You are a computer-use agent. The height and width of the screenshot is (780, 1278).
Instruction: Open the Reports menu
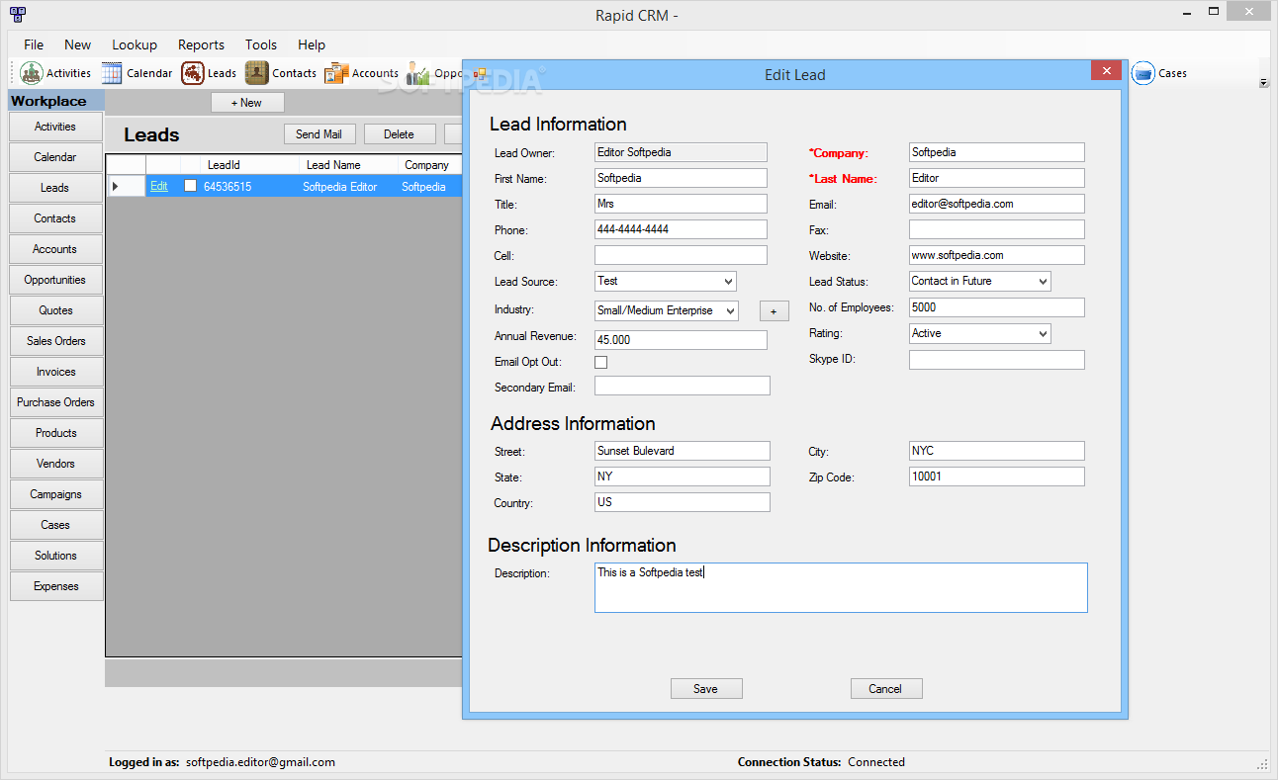coord(201,44)
